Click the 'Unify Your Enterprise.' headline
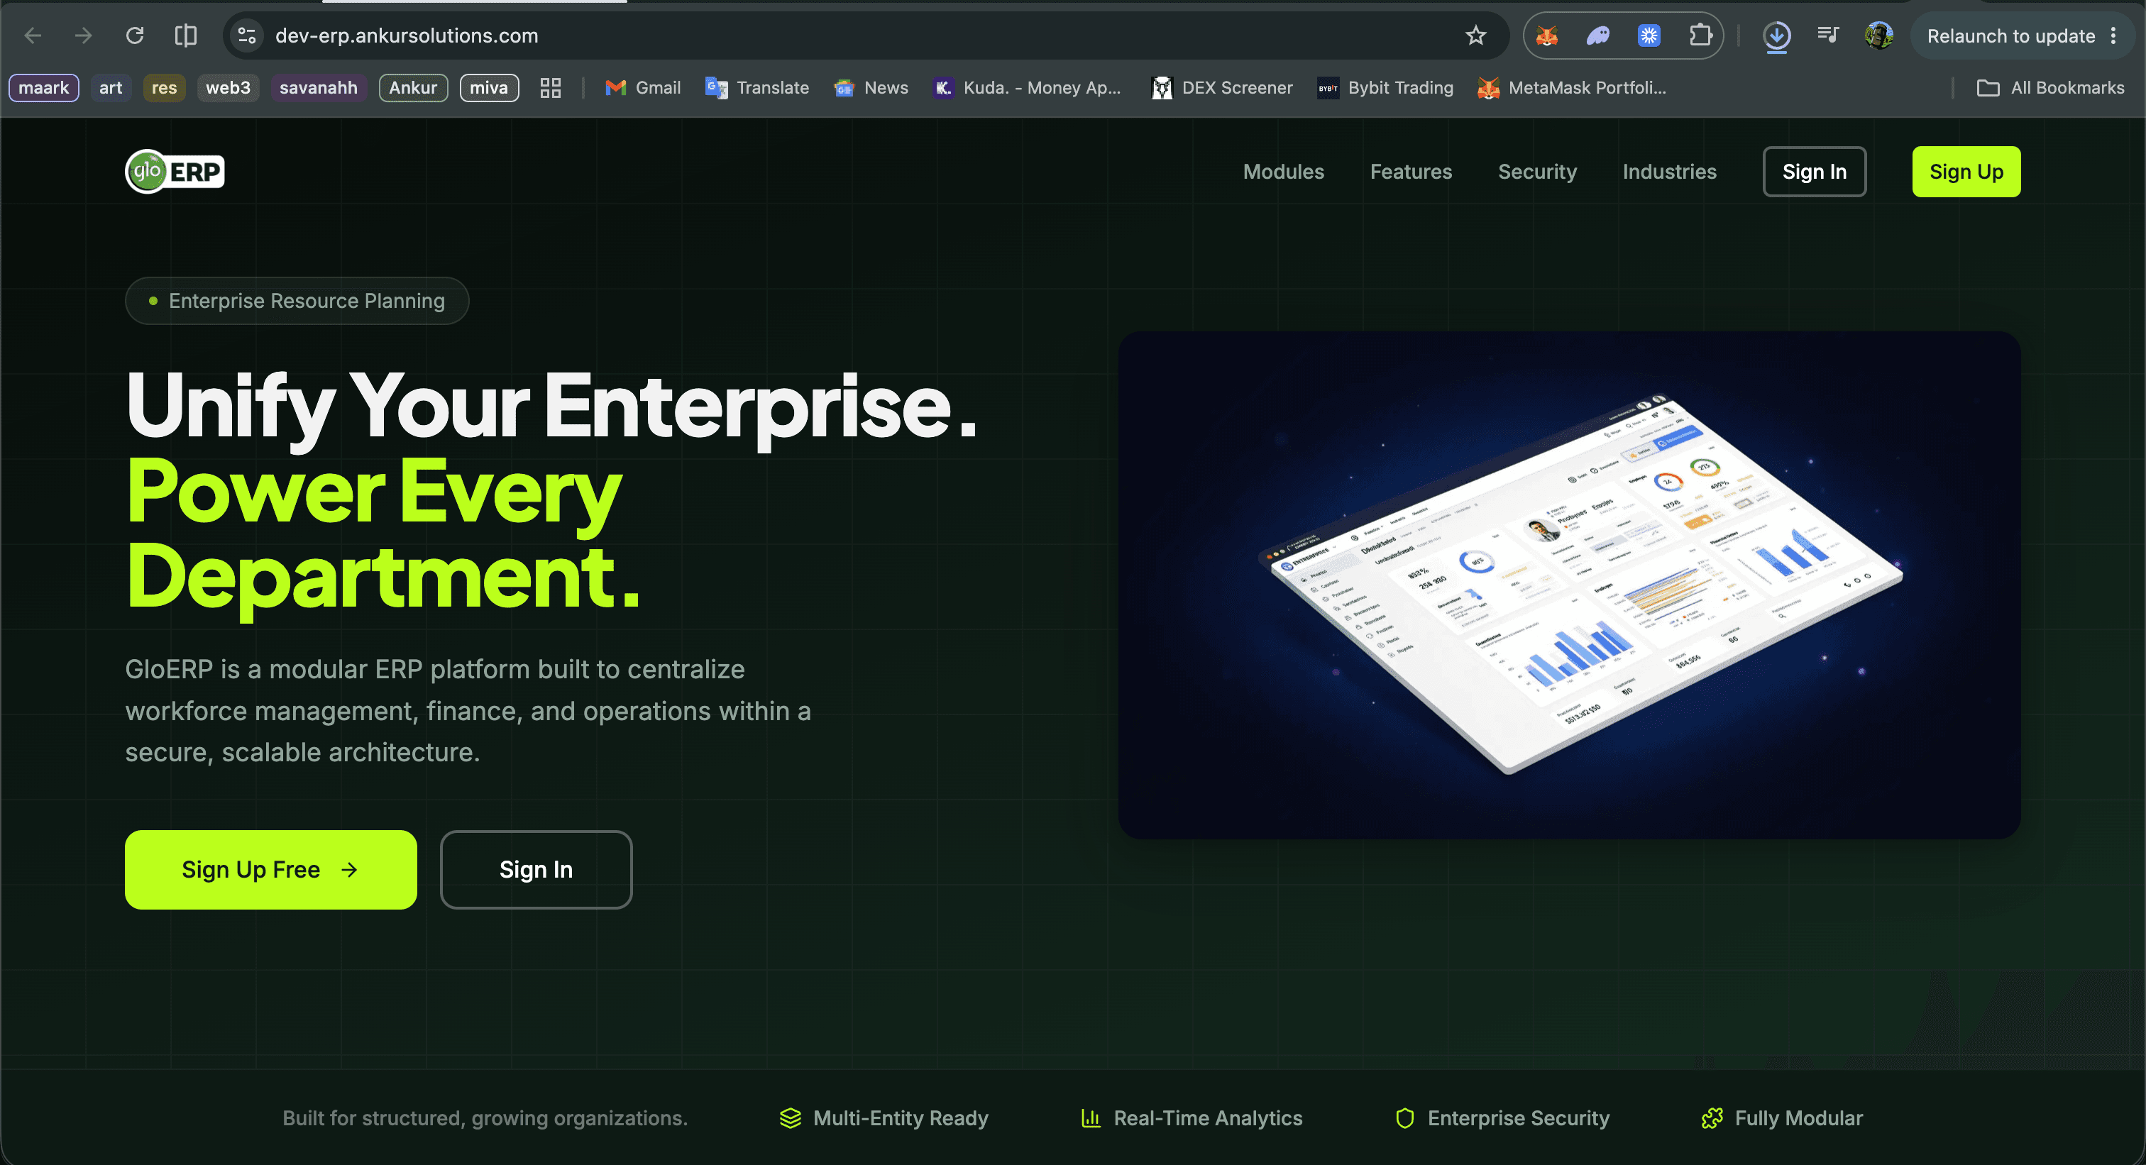 click(x=551, y=407)
